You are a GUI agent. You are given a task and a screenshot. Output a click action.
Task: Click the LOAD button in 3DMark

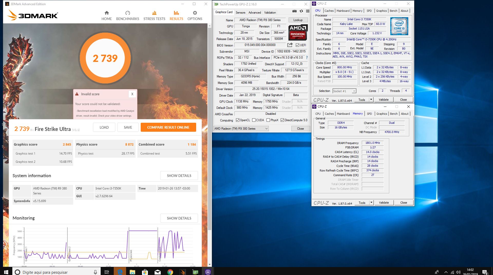click(104, 127)
